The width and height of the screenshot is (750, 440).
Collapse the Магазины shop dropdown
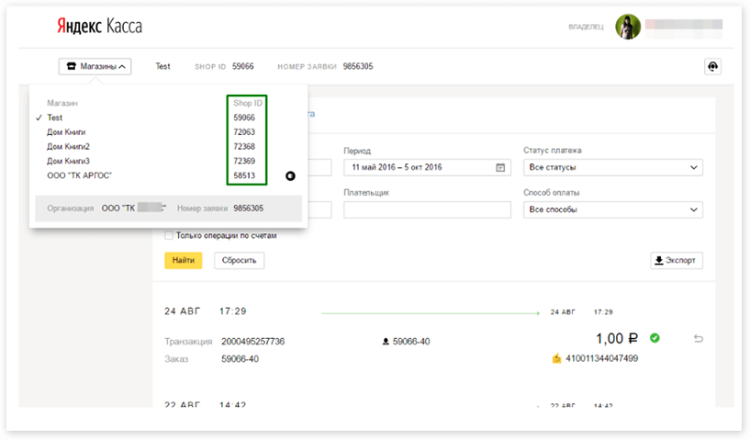pyautogui.click(x=95, y=66)
